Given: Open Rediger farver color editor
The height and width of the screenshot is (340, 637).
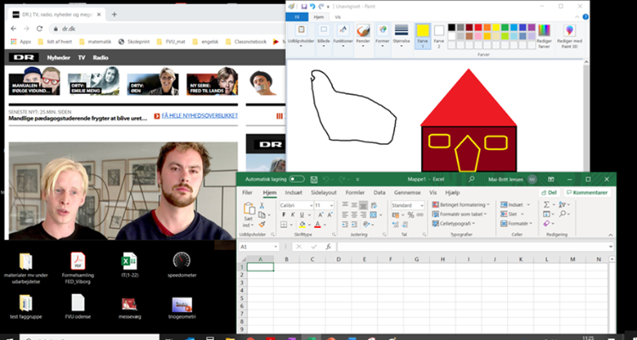Looking at the screenshot, I should (x=544, y=36).
